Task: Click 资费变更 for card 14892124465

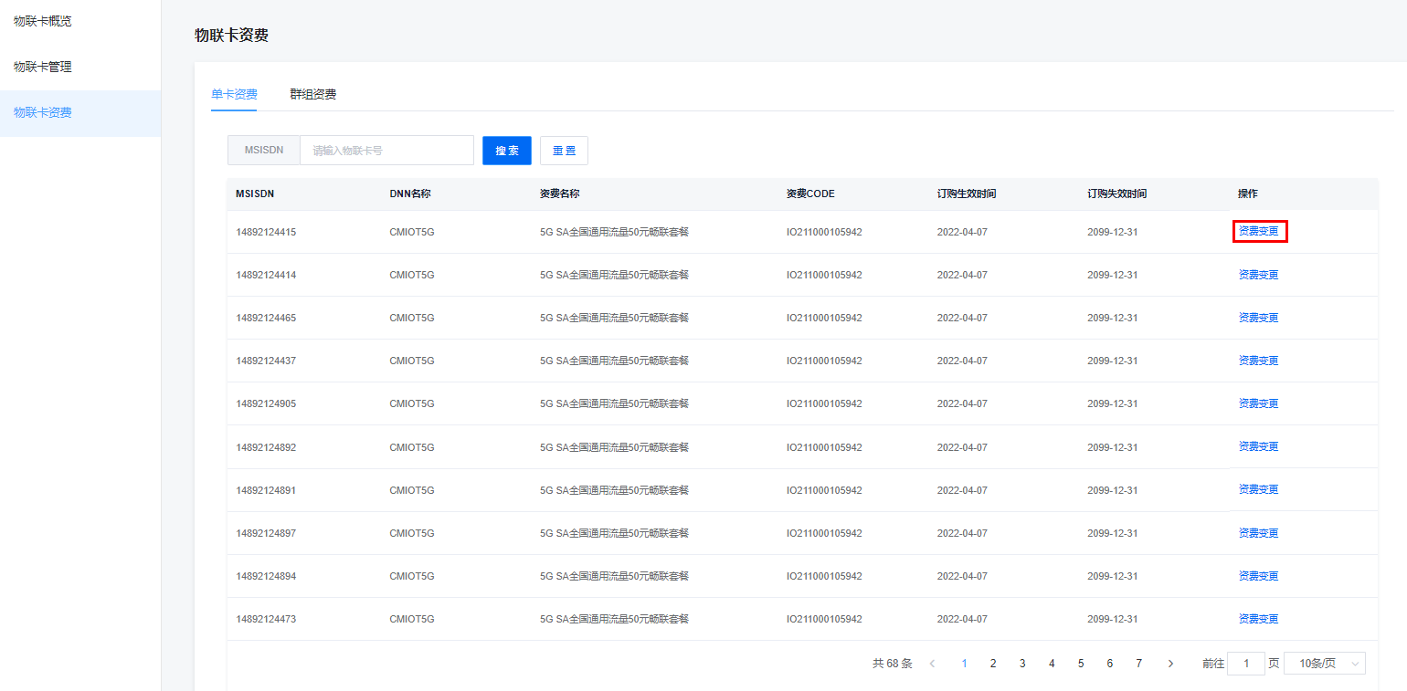Action: (x=1258, y=318)
